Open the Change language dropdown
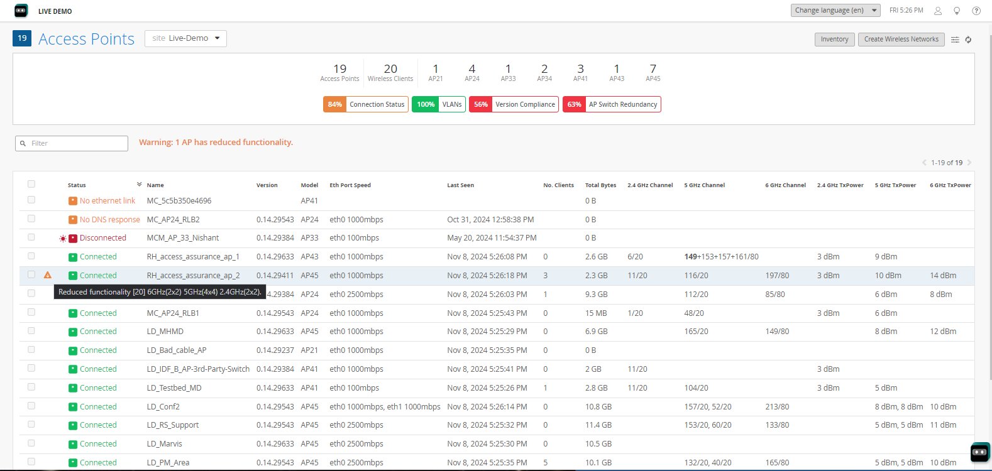Viewport: 992px width, 471px height. (835, 11)
